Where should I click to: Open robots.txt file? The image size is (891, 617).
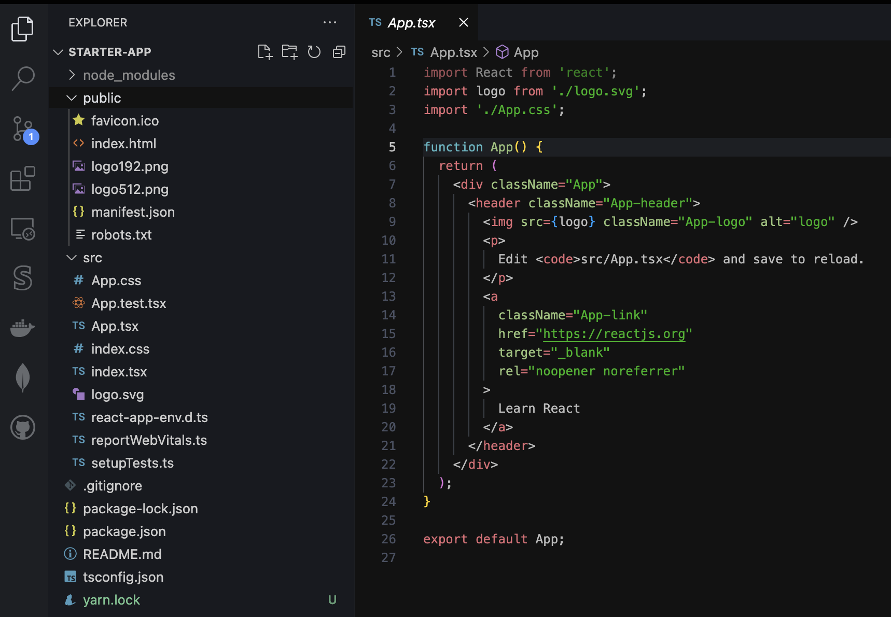tap(201, 235)
